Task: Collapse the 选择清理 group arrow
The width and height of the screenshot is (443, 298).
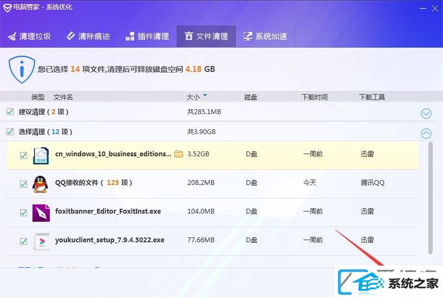Action: tap(426, 133)
